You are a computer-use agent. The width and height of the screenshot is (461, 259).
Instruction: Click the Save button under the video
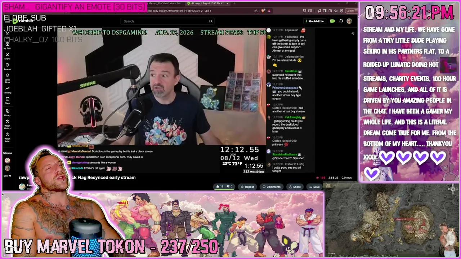pos(314,187)
